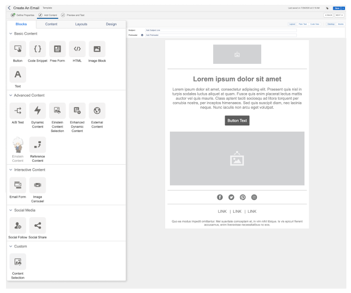Add a Text block
The image size is (351, 293).
pos(18,74)
